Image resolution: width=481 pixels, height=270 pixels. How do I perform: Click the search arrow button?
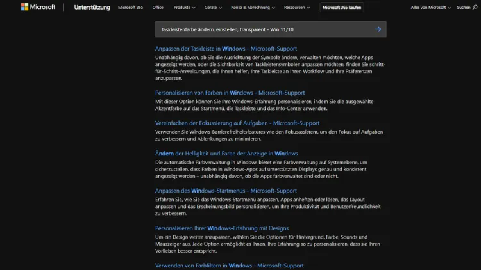click(378, 29)
